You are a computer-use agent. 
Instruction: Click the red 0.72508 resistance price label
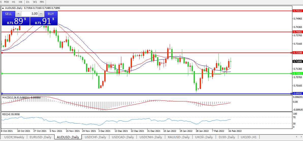(x=297, y=53)
